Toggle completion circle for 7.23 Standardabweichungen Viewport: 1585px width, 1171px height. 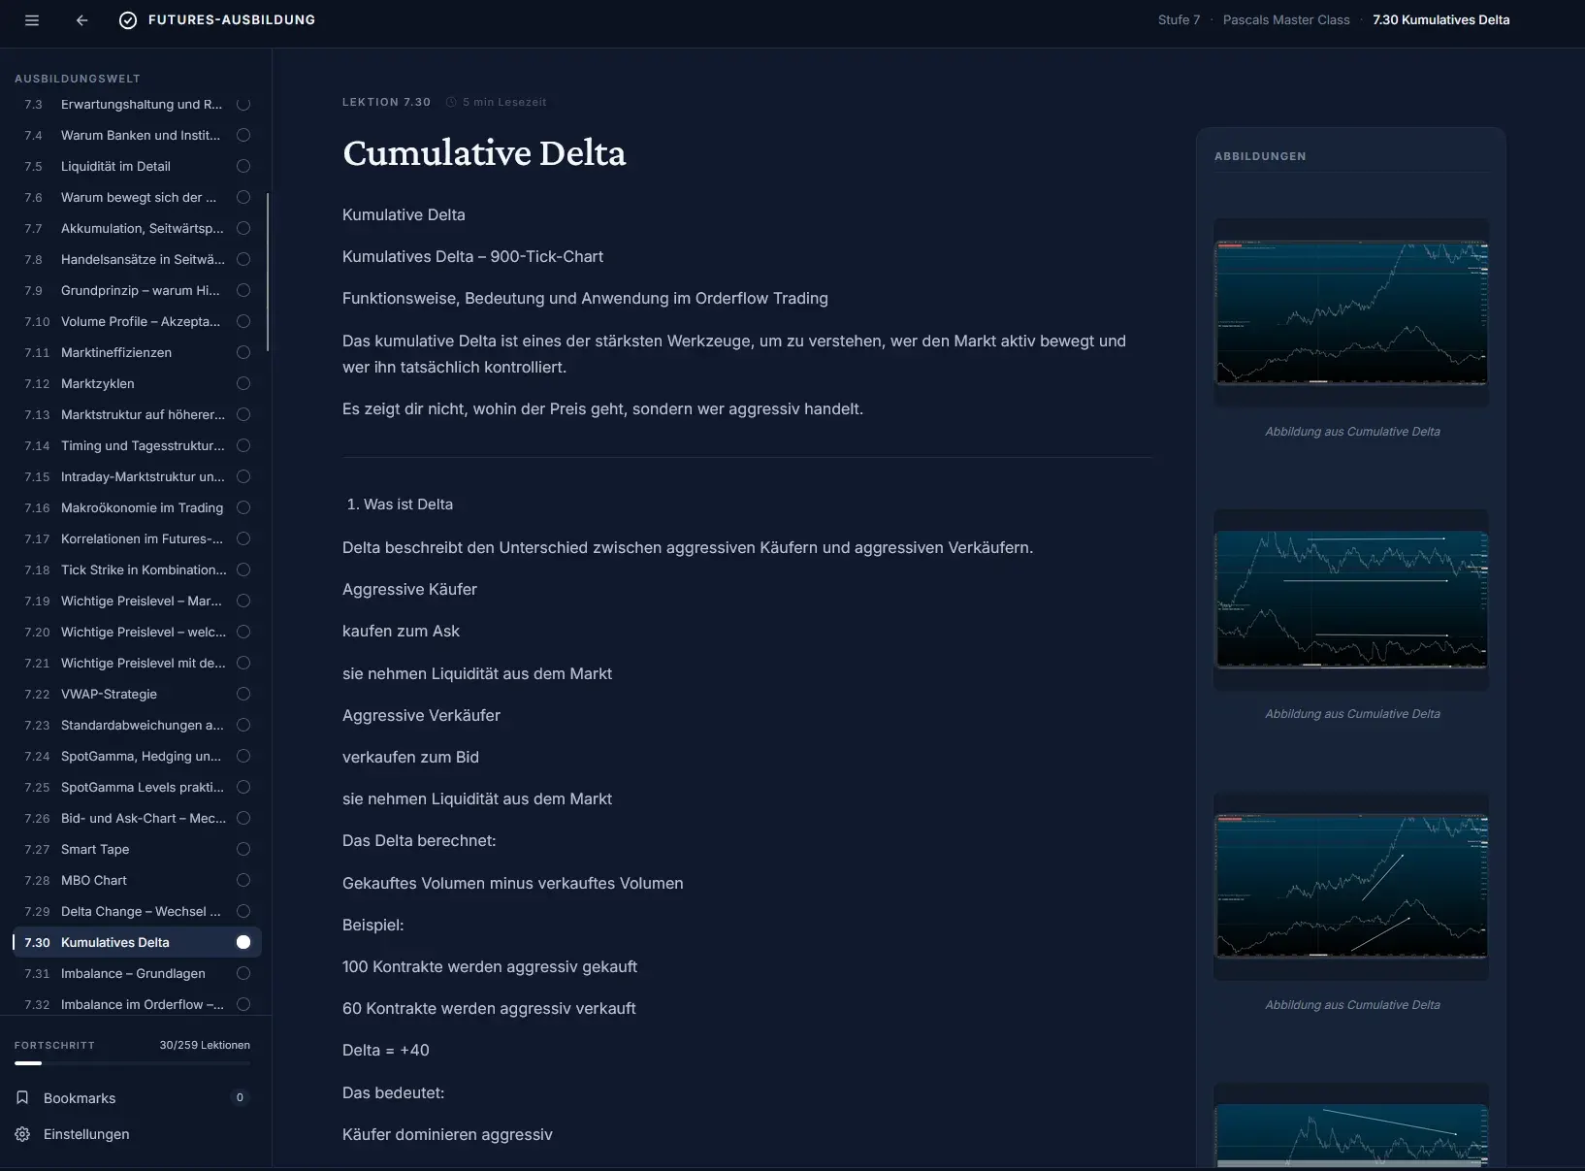point(243,725)
